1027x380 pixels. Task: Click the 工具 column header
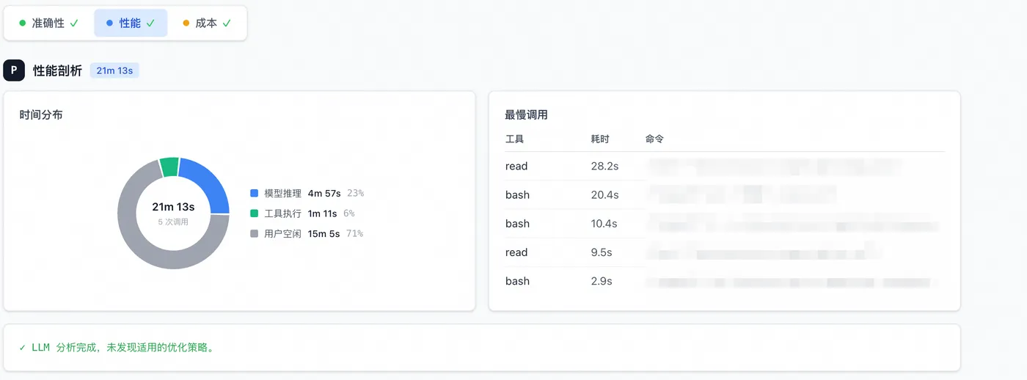(x=514, y=139)
